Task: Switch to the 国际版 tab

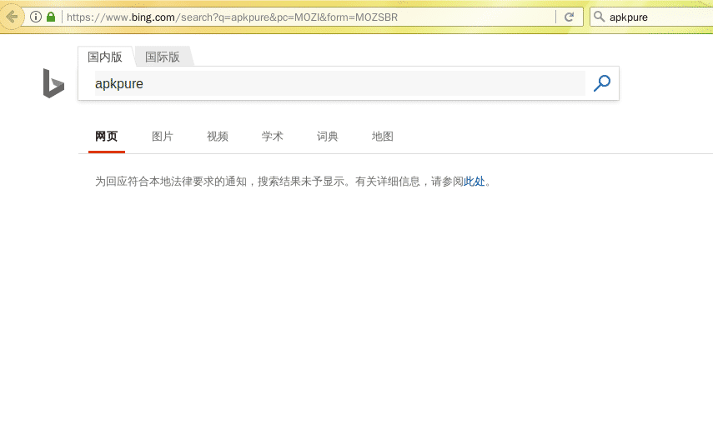Action: [x=163, y=57]
